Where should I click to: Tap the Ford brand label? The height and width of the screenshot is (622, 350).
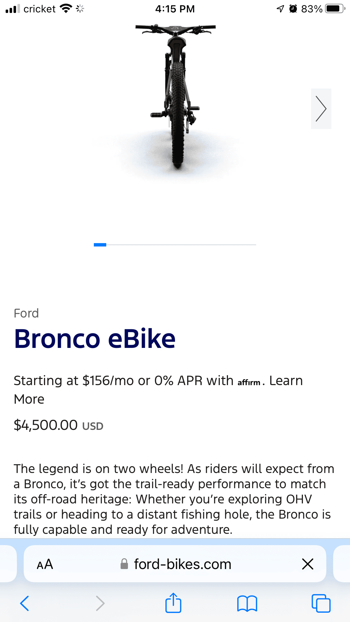pos(26,313)
